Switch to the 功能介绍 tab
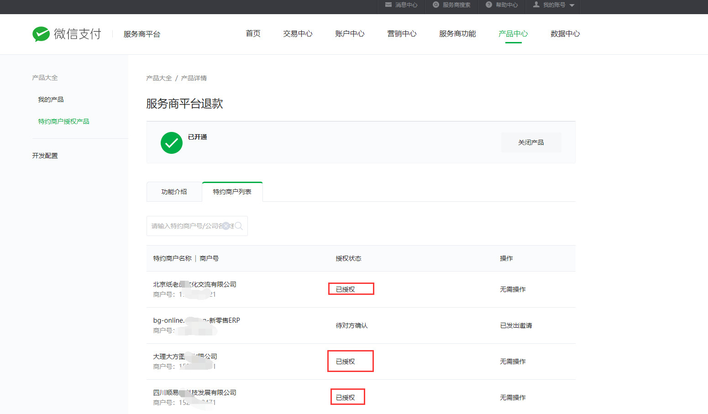The image size is (708, 414). (174, 192)
